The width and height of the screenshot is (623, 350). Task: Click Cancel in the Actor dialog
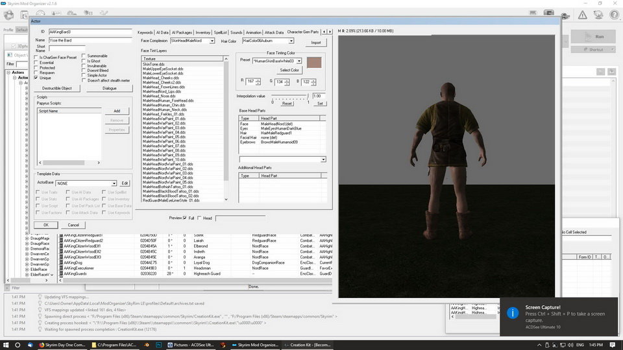[73, 225]
